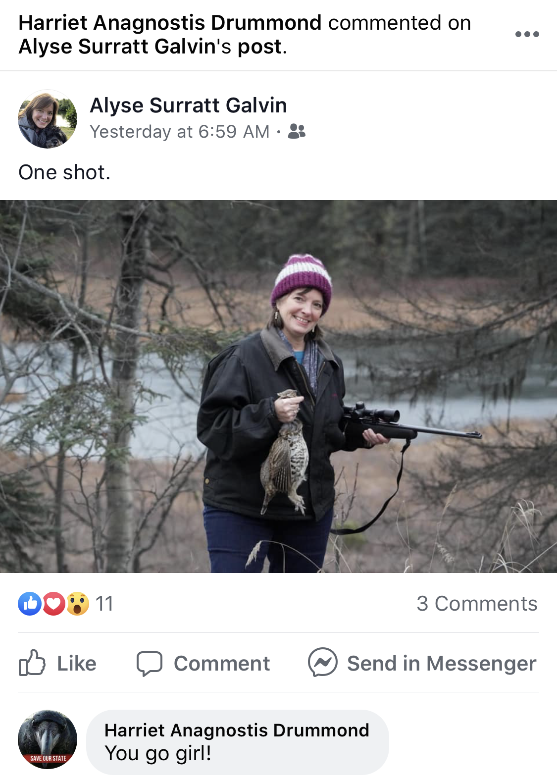Viewport: 557px width, 782px height.
Task: Open the hunting photo in full view
Action: tap(278, 386)
